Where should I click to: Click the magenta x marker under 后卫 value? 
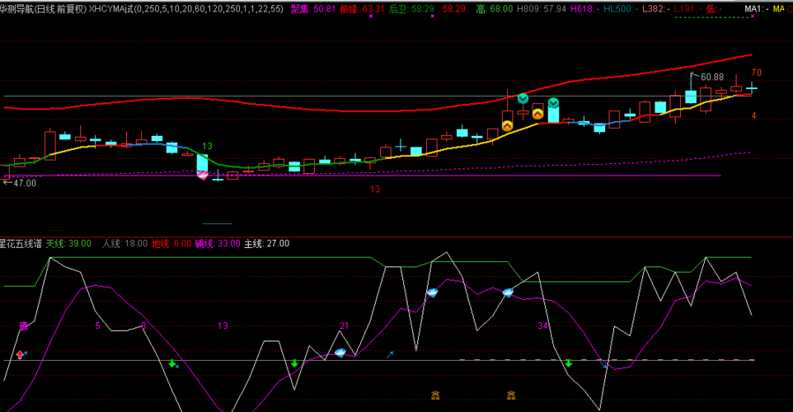433,16
